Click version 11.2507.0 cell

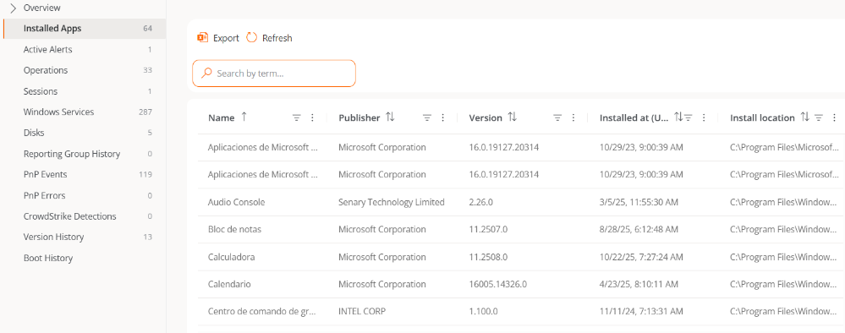click(488, 230)
